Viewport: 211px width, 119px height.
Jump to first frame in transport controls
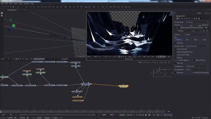(x=128, y=115)
